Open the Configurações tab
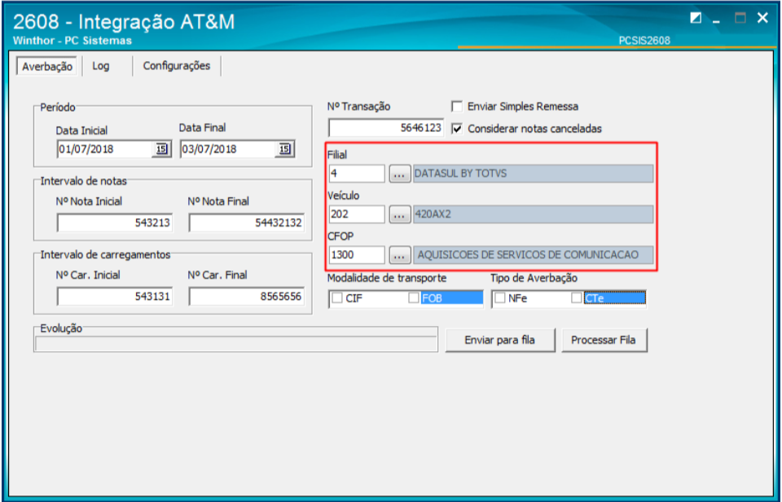This screenshot has width=782, height=502. (x=177, y=66)
